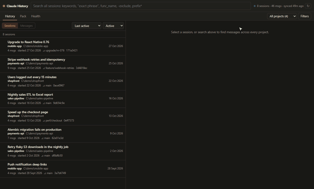Focus the Search all sessions field
Viewport: 314px width, 189px height.
point(141,6)
